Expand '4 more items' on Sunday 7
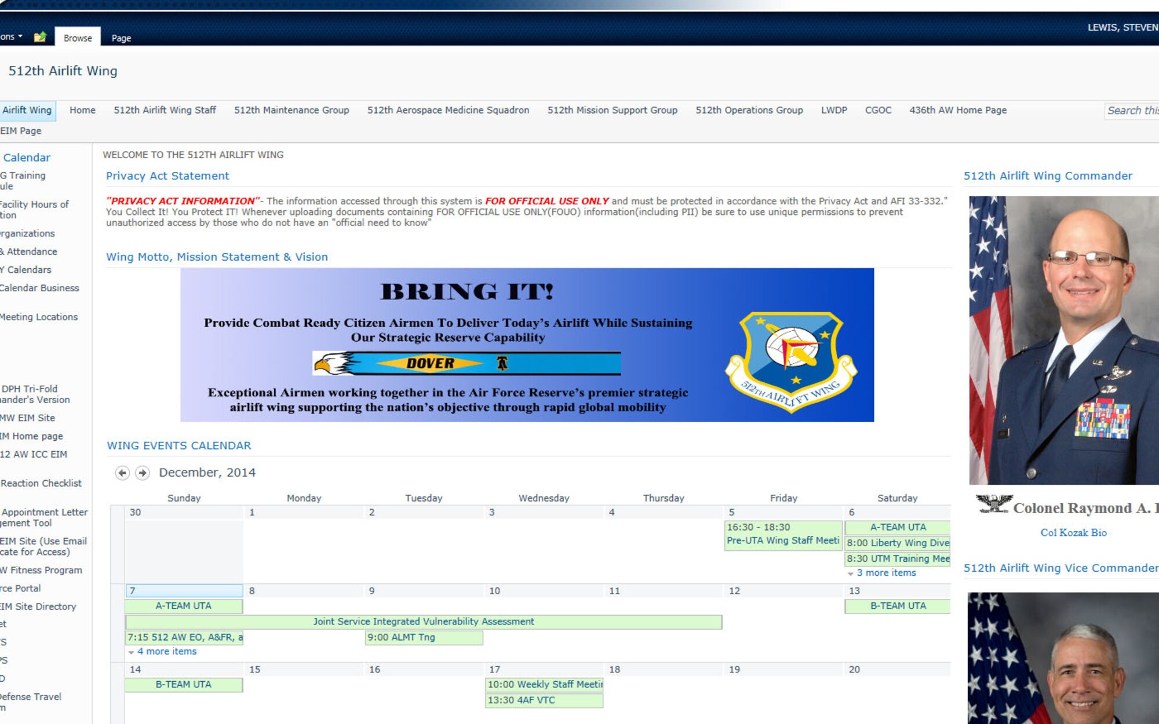 (x=166, y=652)
